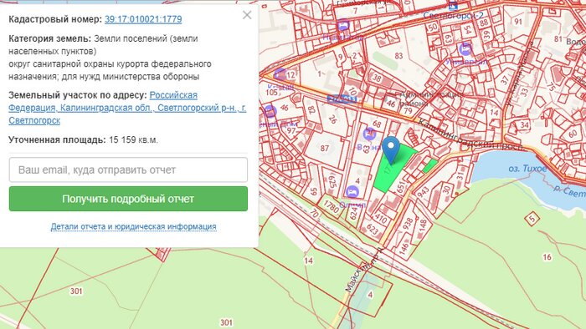Image resolution: width=586 pixels, height=329 pixels.
Task: Select parcel labeled 65
Action: [314, 191]
